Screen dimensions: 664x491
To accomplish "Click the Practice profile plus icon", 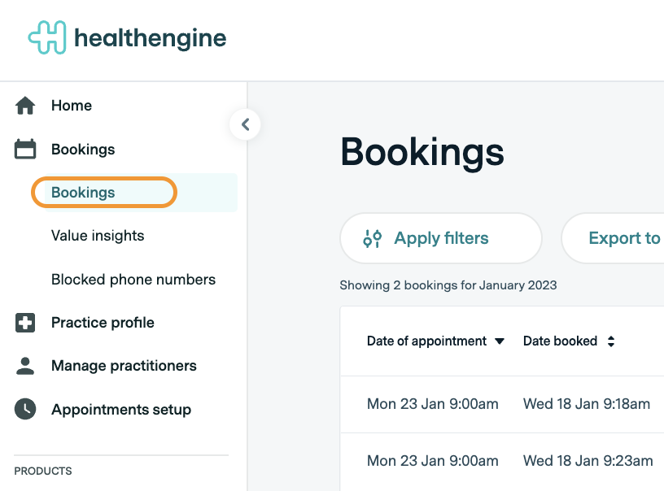I will [x=25, y=323].
